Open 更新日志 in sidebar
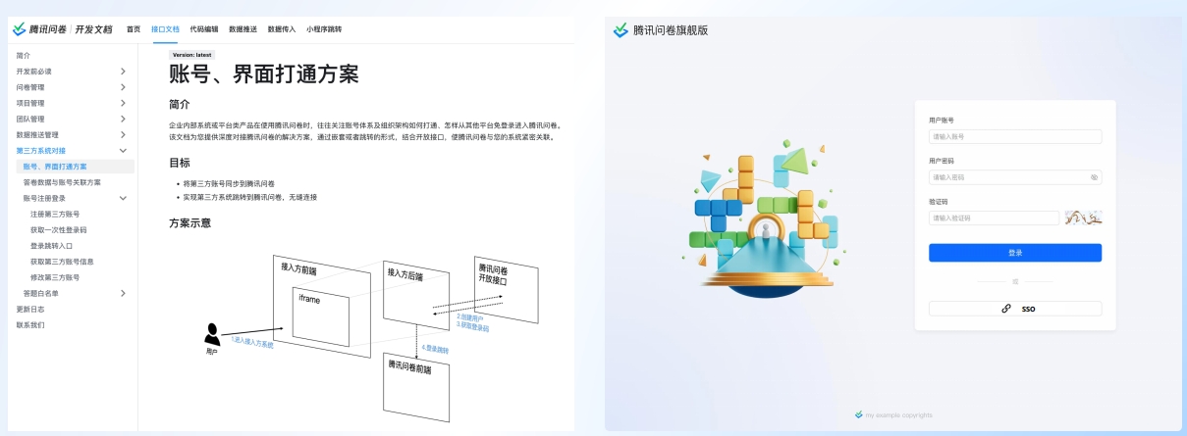Image resolution: width=1187 pixels, height=436 pixels. click(x=30, y=309)
